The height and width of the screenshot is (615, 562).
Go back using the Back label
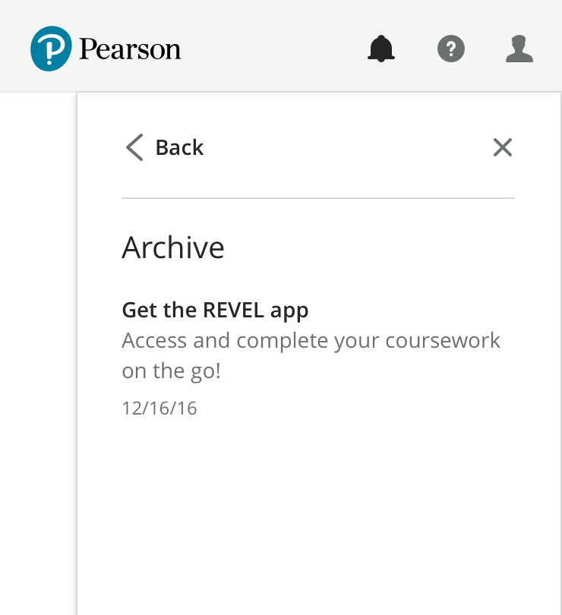[179, 147]
